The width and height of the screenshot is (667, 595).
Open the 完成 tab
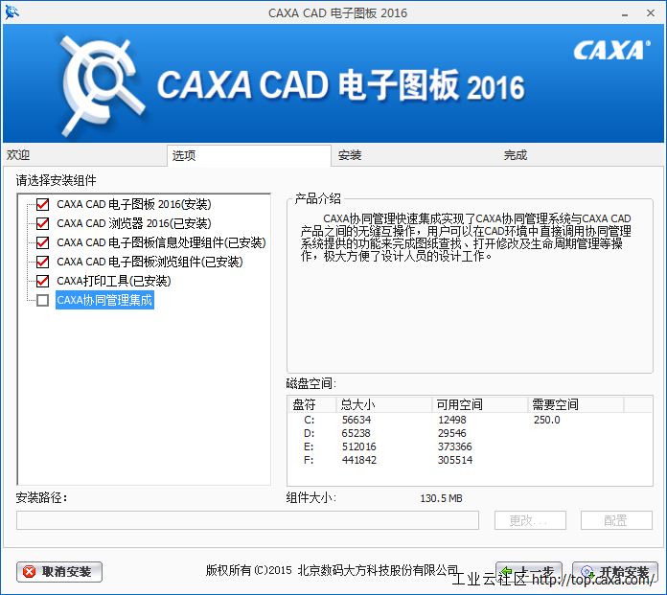[580, 155]
